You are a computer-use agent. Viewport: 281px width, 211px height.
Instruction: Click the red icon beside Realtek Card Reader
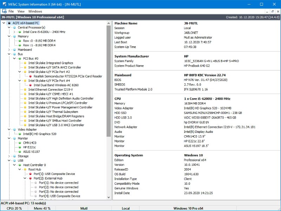(30, 76)
